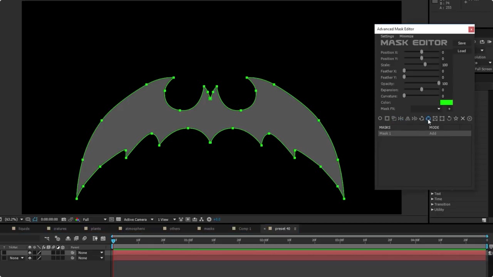Open the 1 View layout dropdown
The image size is (493, 277).
(x=165, y=219)
